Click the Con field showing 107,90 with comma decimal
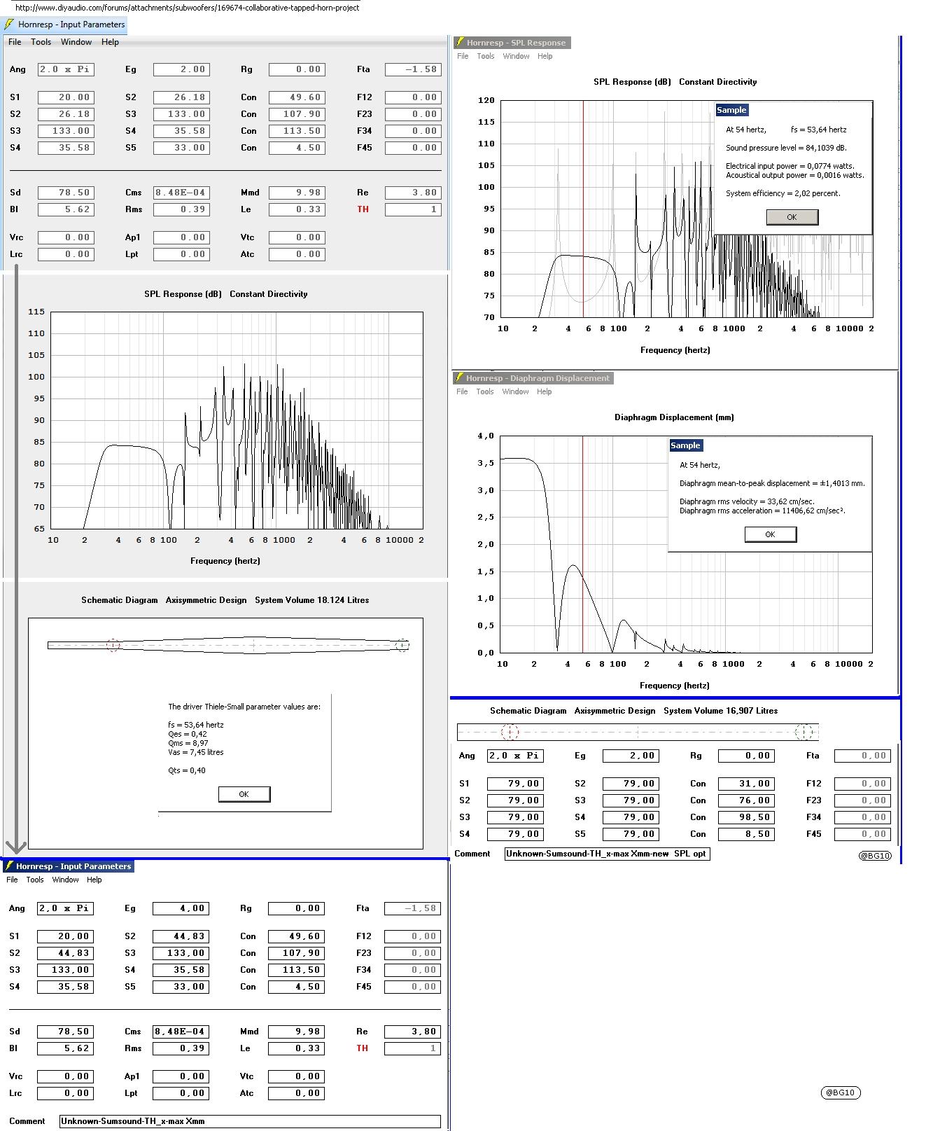 [x=296, y=953]
